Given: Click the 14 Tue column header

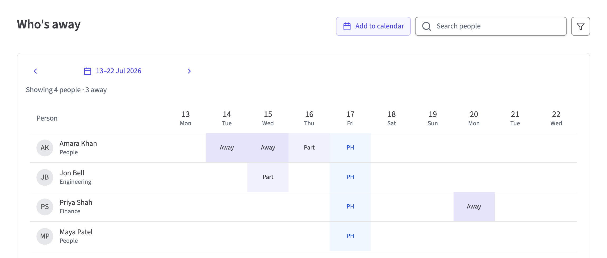Looking at the screenshot, I should point(227,118).
